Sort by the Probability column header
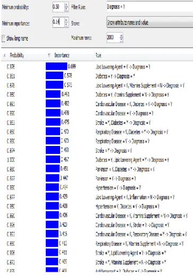 [16, 55]
